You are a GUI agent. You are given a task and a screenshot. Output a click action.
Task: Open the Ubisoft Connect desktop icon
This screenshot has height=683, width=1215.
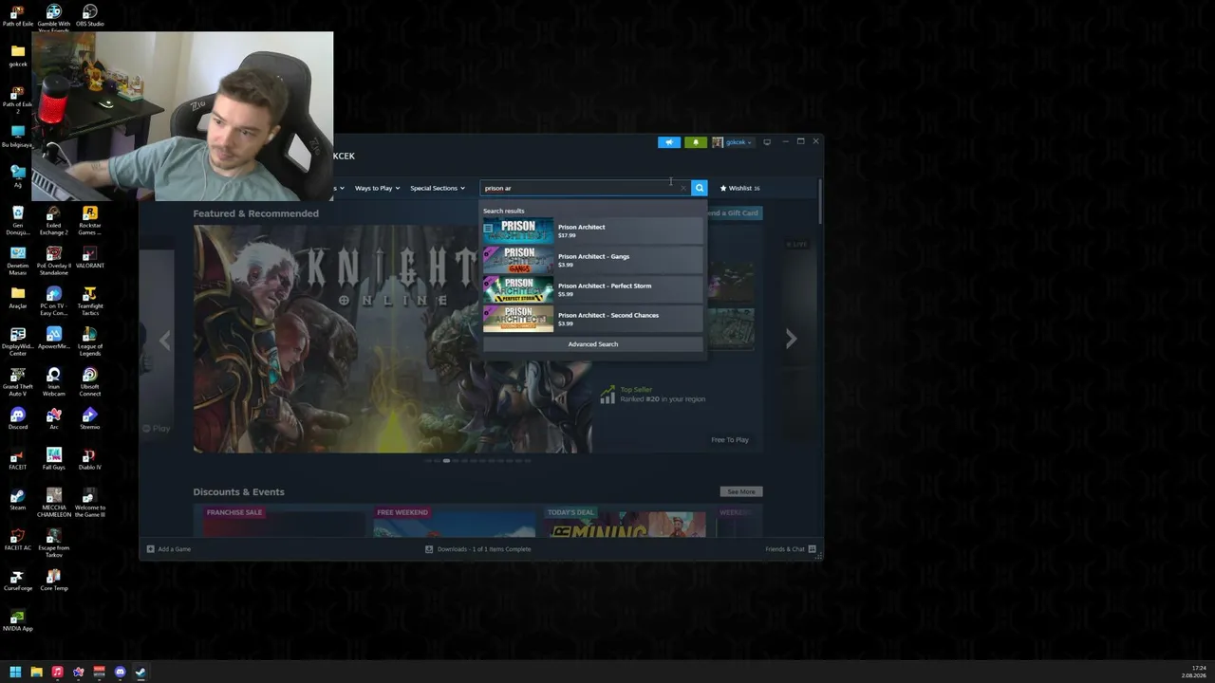(89, 381)
